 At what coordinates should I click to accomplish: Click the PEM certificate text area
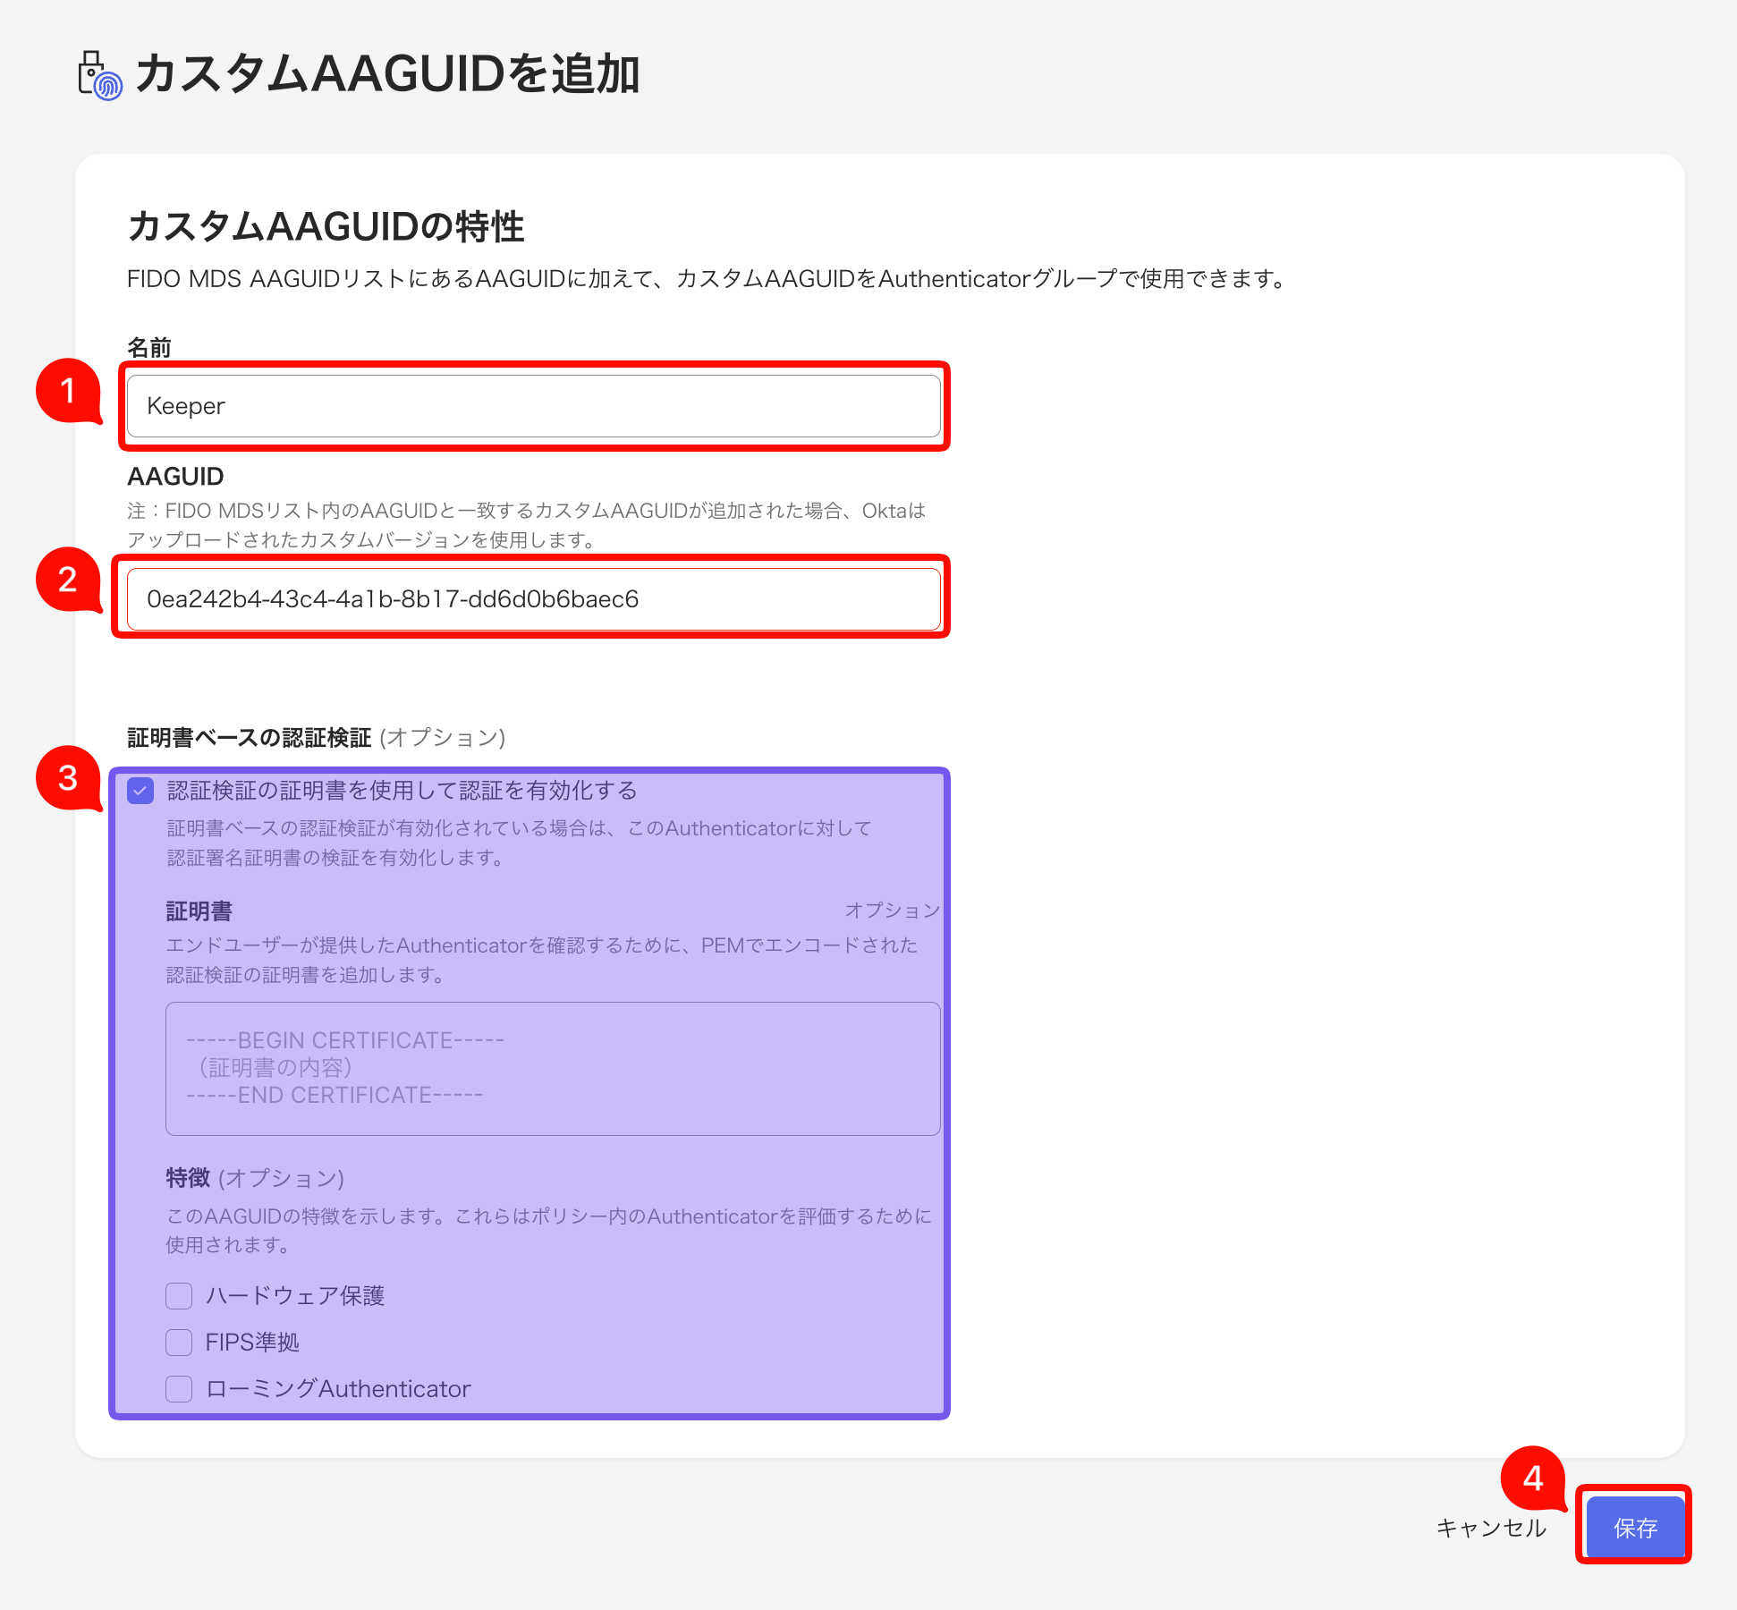552,1067
